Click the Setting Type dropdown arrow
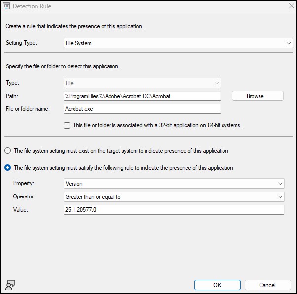Screen dimensions: 297x294 coord(288,43)
